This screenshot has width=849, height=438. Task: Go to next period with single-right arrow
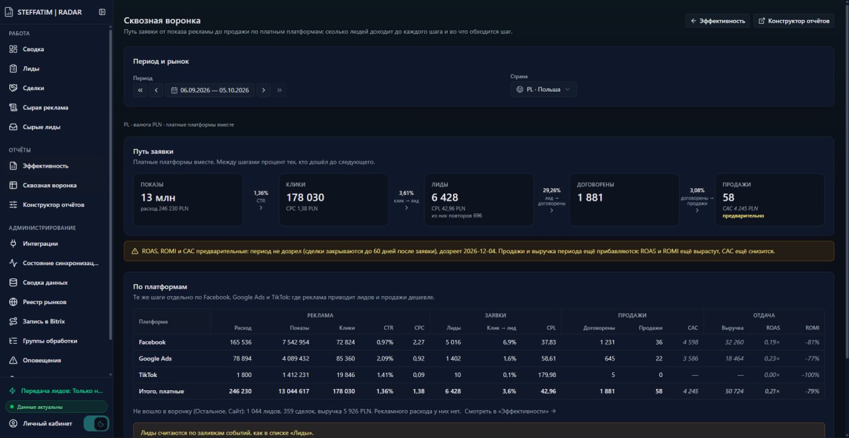[x=263, y=90]
